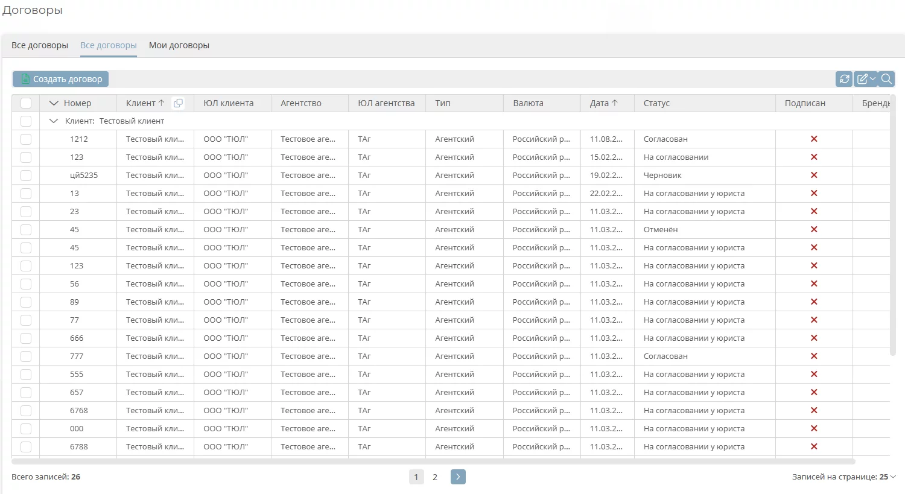Click the contract number 6768

(x=79, y=411)
